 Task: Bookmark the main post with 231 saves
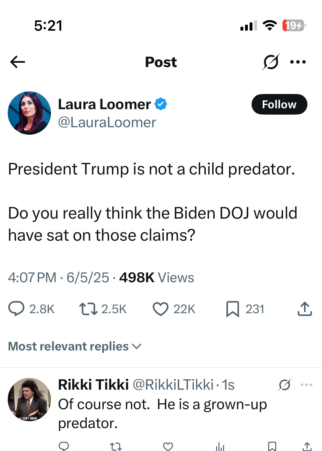click(232, 309)
